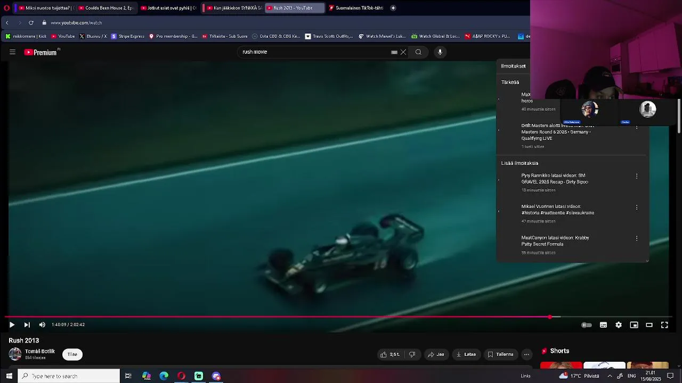This screenshot has height=383, width=682.
Task: Click the 'Type here to search' taskbar box
Action: (x=69, y=376)
